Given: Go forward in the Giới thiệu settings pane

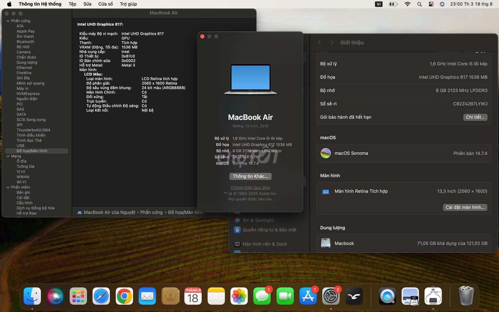Looking at the screenshot, I should tap(331, 42).
